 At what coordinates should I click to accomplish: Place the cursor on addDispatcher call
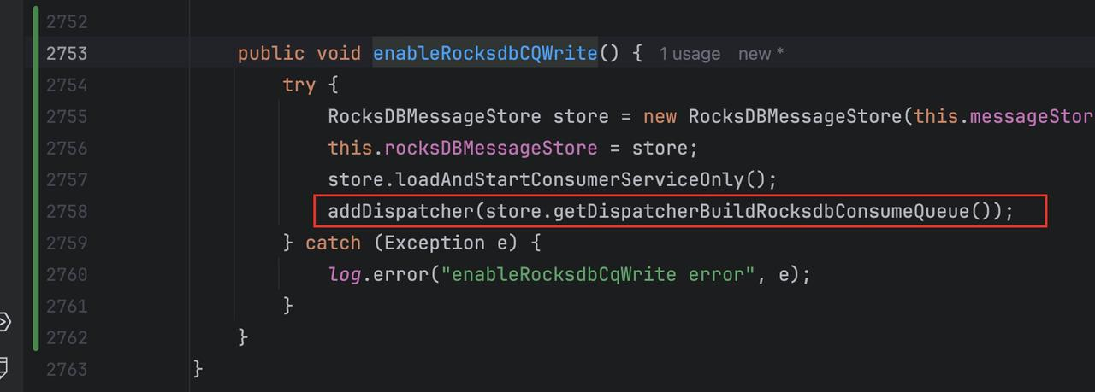(400, 211)
